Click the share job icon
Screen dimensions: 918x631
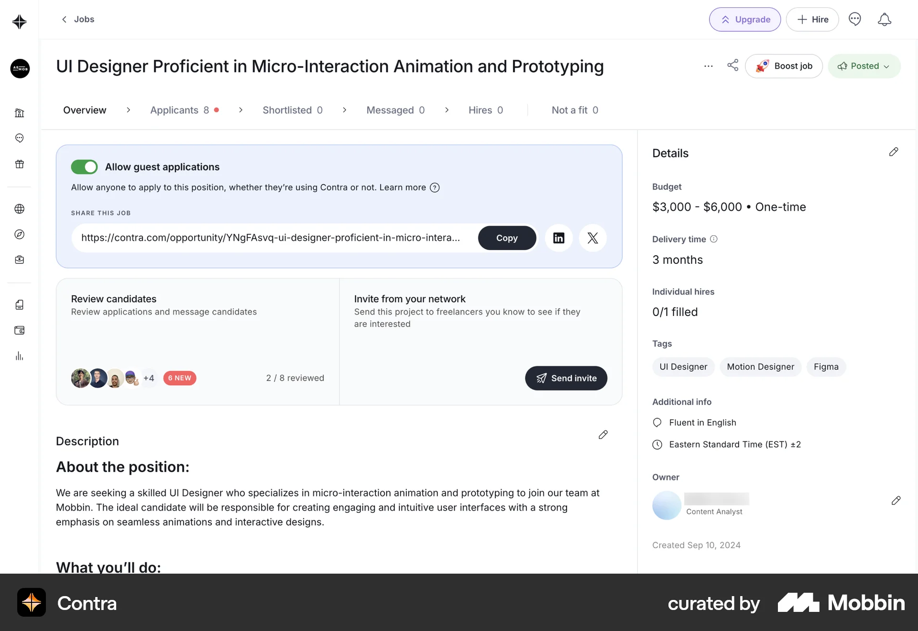click(x=732, y=65)
